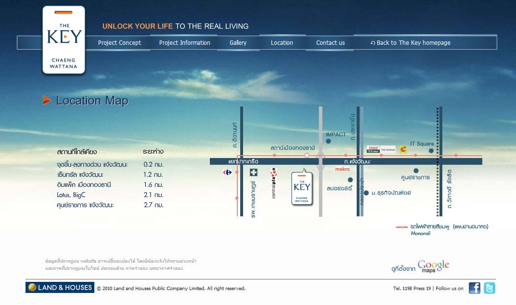Click the makro logo on map

pyautogui.click(x=342, y=169)
